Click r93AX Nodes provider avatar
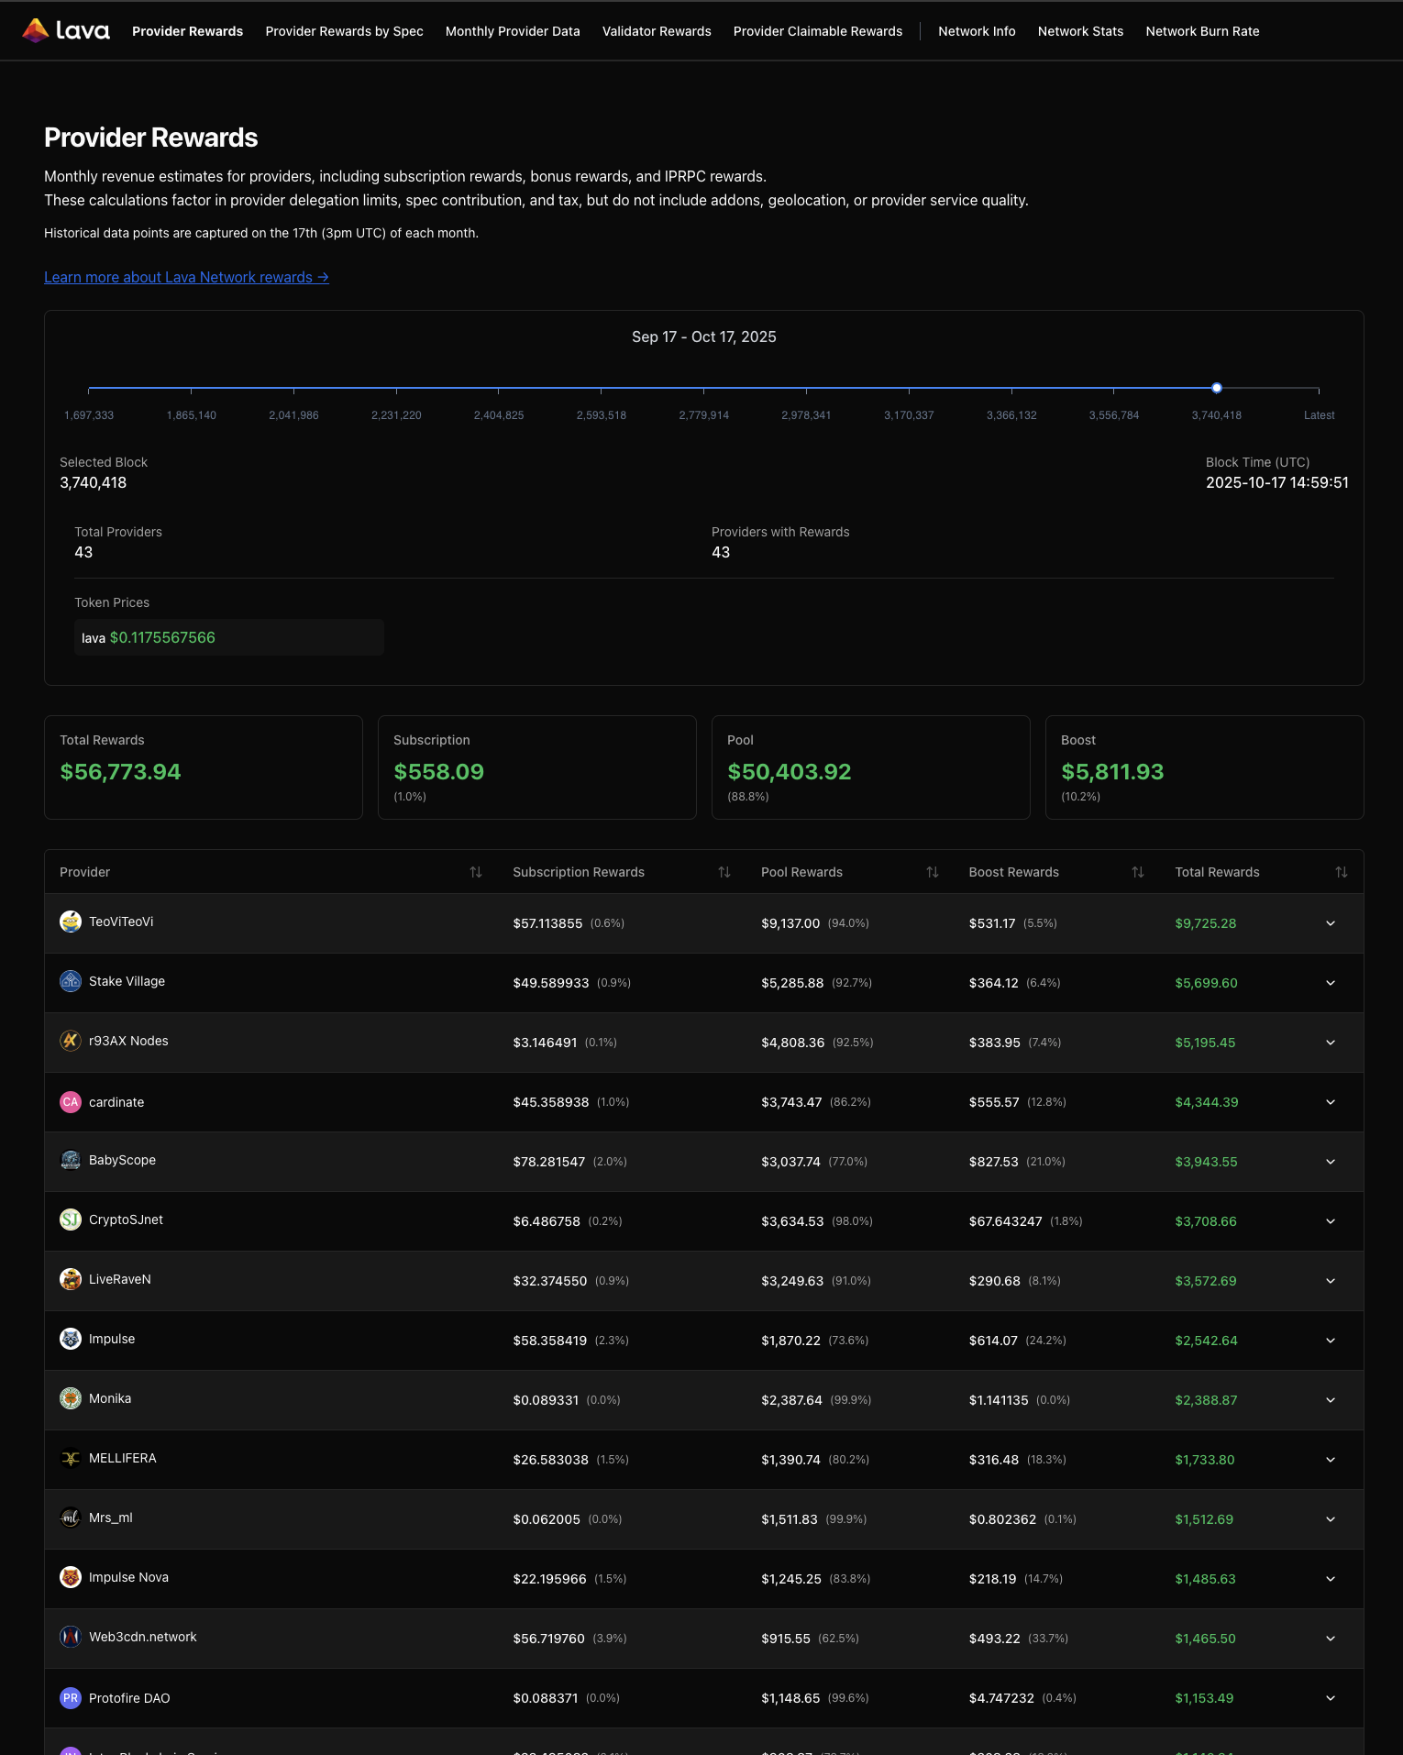1403x1755 pixels. pyautogui.click(x=71, y=1041)
